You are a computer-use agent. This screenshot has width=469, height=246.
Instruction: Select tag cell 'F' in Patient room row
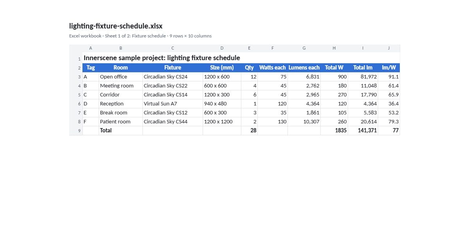point(91,122)
